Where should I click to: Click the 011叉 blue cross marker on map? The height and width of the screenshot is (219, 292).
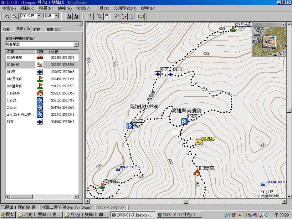pyautogui.click(x=170, y=74)
